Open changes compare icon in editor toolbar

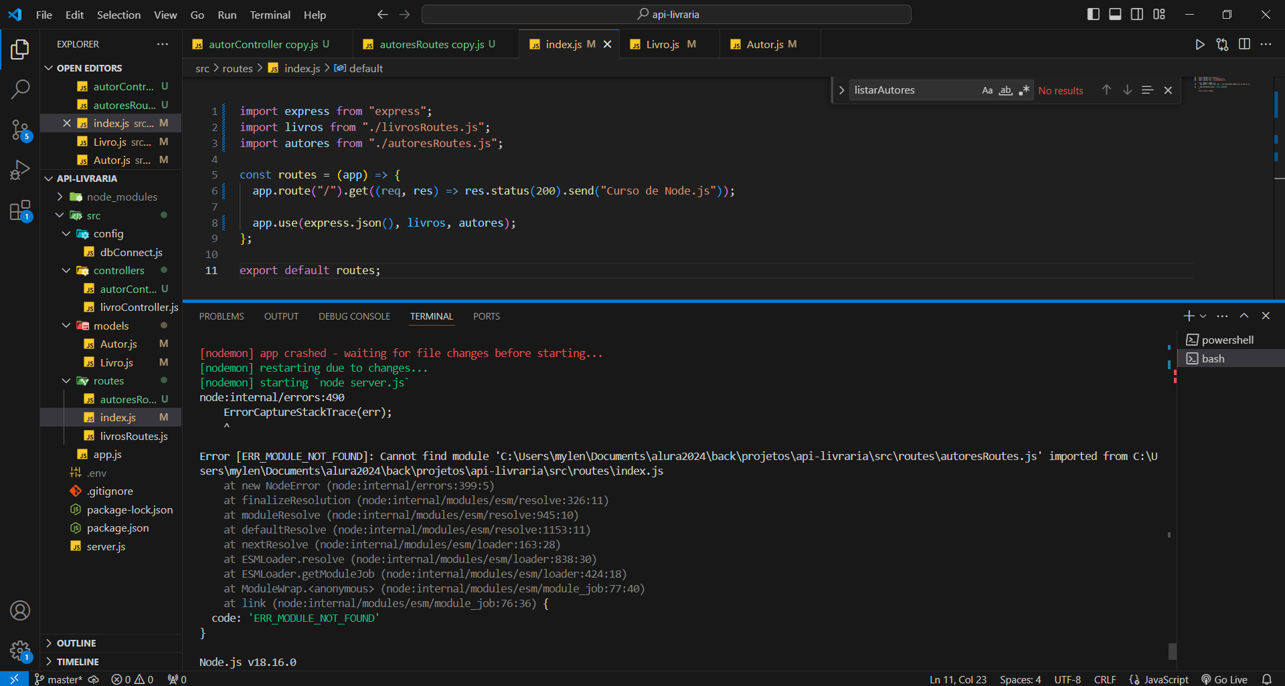coord(1222,44)
